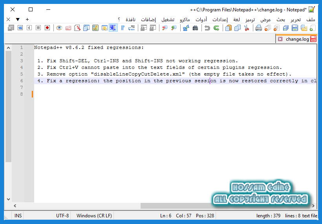Screen dimensions: 322x224
Task: Click vertical scrollbar up arrow
Action: (x=8, y=48)
